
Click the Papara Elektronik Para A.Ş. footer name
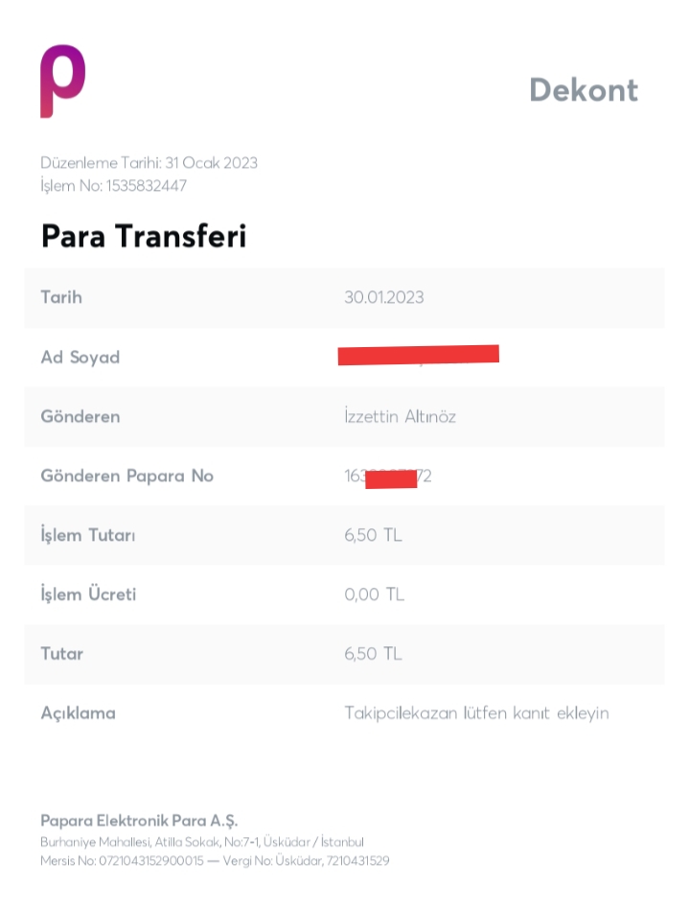[x=139, y=820]
